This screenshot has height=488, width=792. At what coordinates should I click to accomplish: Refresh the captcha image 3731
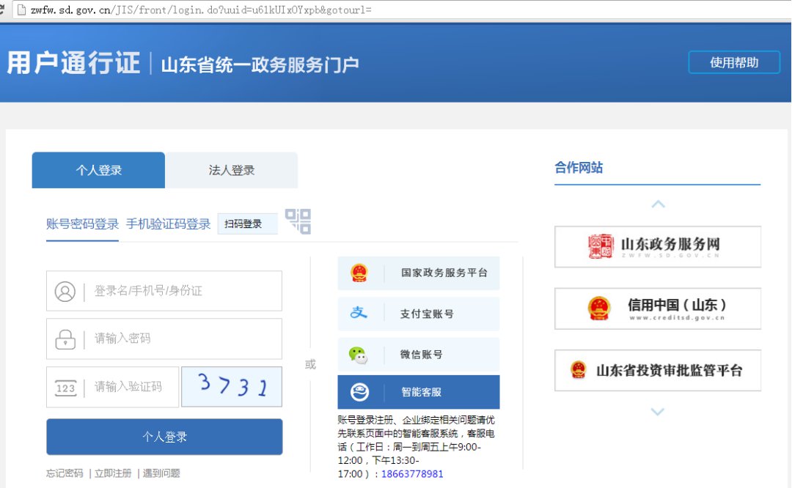coord(232,386)
